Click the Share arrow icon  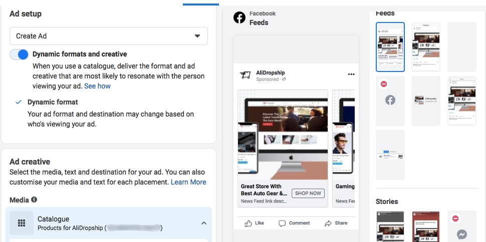coord(328,223)
